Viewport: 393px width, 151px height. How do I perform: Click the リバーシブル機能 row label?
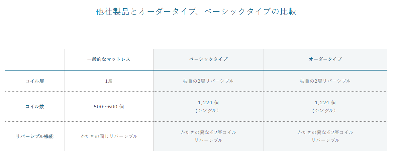point(35,136)
